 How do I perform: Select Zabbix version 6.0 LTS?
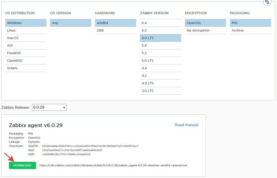pyautogui.click(x=160, y=38)
